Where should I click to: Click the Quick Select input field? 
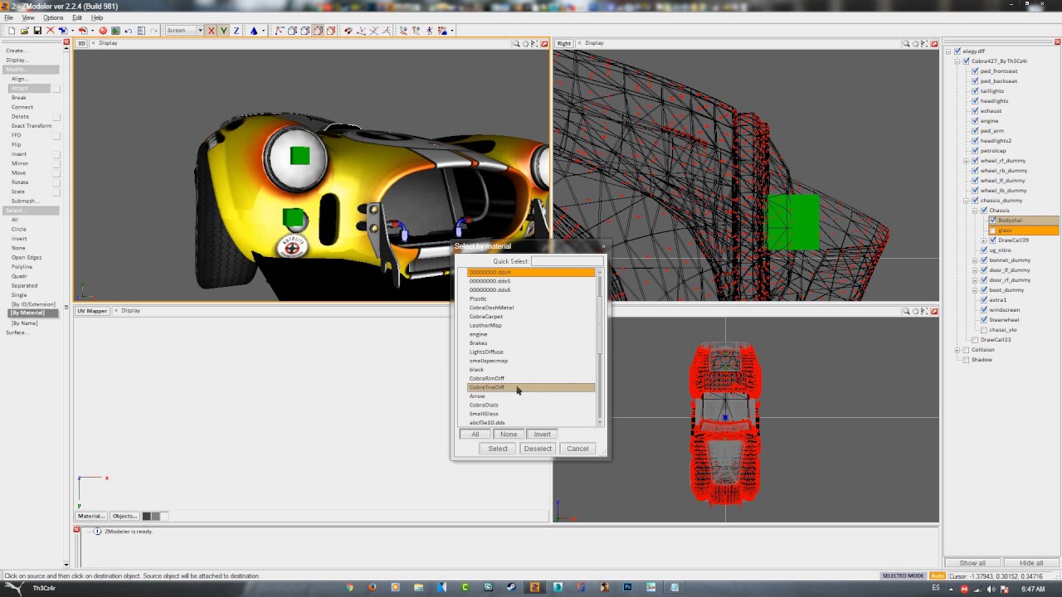tap(568, 261)
